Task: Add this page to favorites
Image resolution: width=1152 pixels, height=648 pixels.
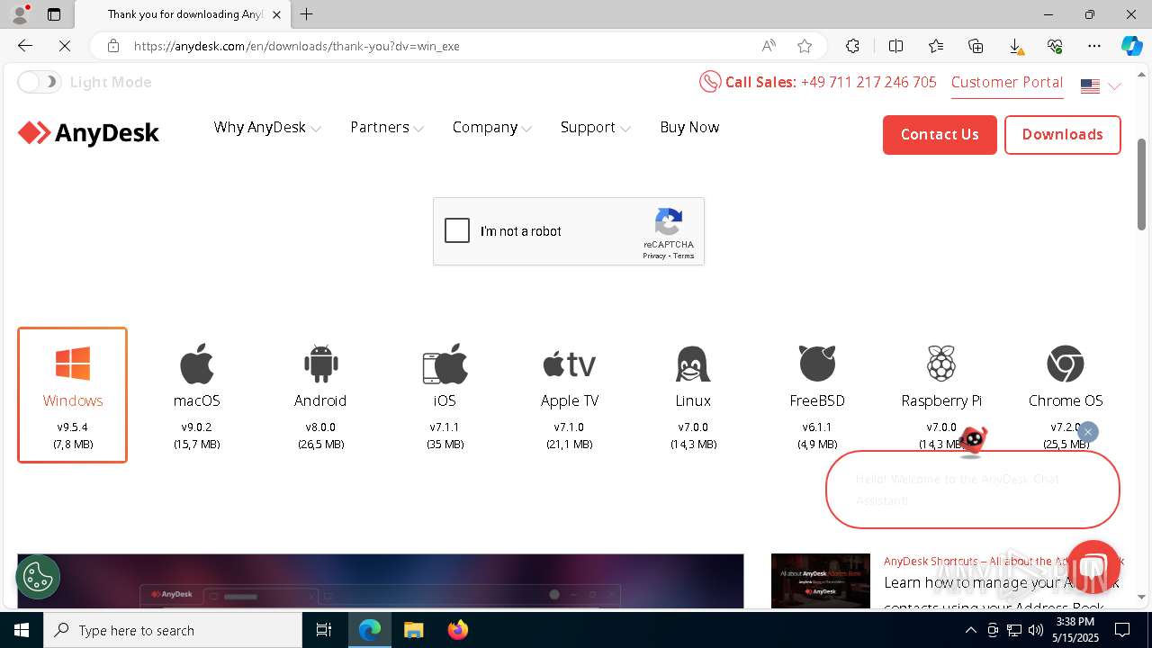Action: coord(805,46)
